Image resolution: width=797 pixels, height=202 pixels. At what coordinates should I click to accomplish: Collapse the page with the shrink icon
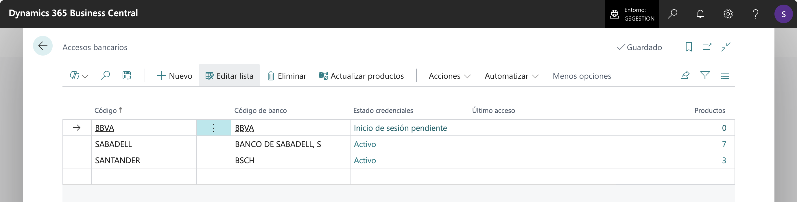(x=726, y=47)
